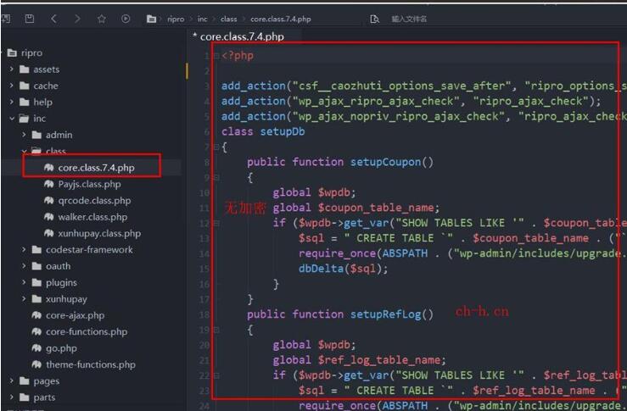Click the 'class' breadcrumb segment
Image resolution: width=627 pixels, height=411 pixels.
[x=229, y=19]
